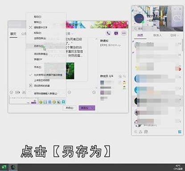Click the chat message area's up scroll arrow
The height and width of the screenshot is (171, 185).
[96, 39]
